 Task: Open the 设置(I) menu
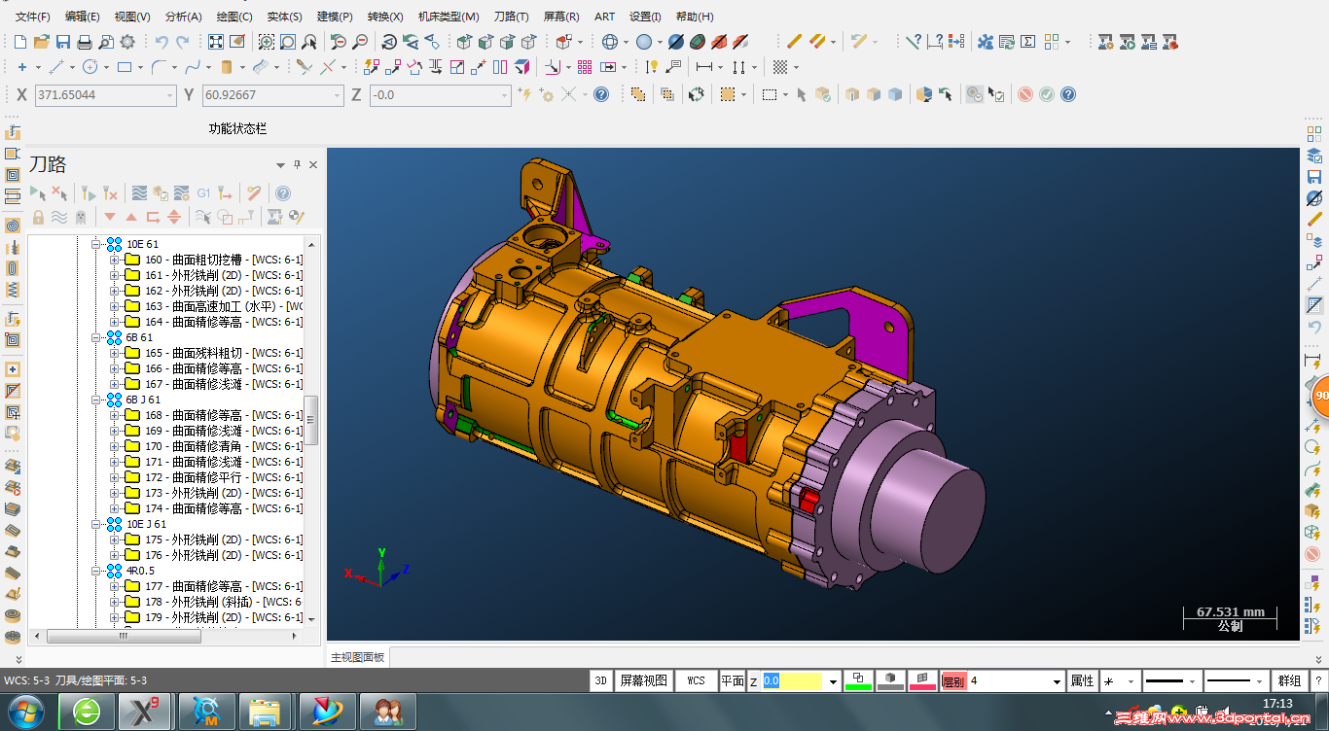click(x=645, y=17)
